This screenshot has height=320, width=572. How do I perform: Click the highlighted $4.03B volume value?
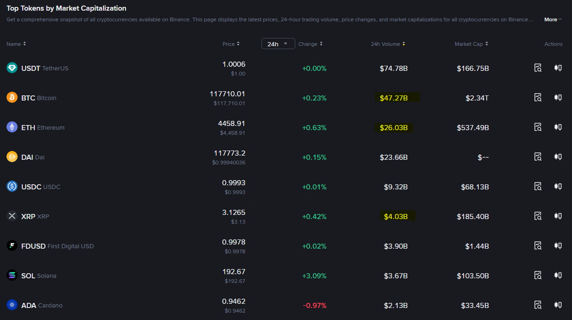[396, 216]
